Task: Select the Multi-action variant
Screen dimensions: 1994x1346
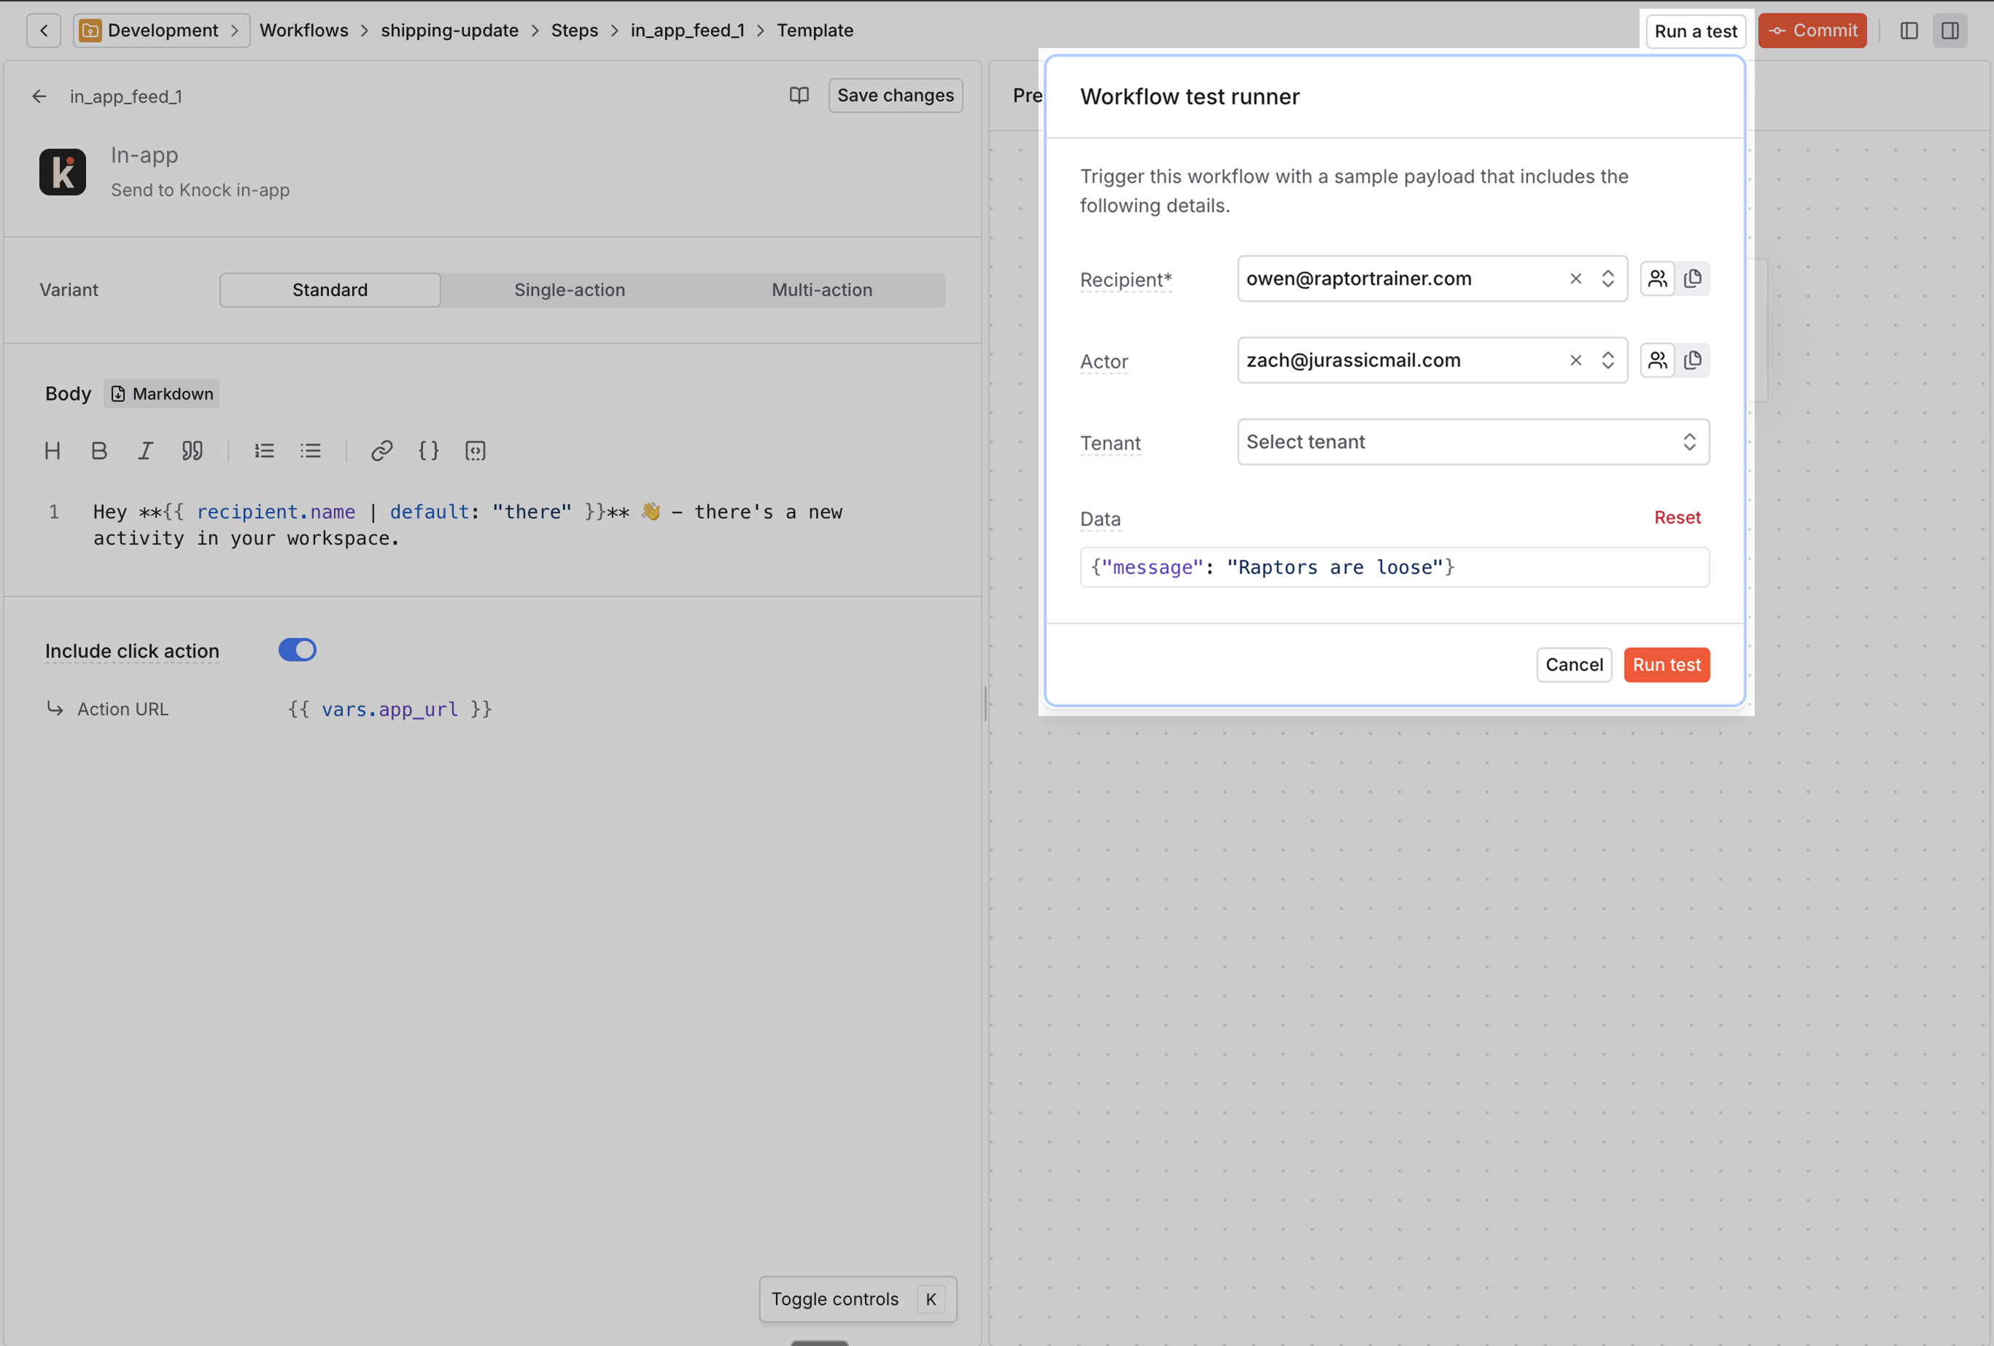Action: tap(821, 290)
